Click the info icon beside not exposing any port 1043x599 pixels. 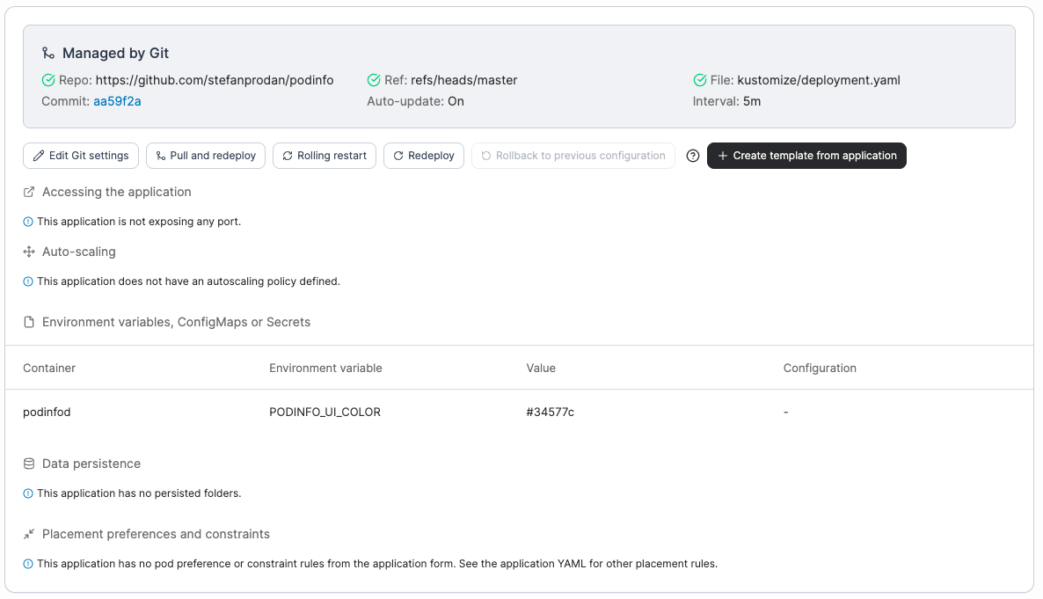28,222
